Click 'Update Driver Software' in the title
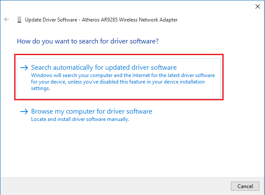The height and width of the screenshot is (195, 265). pos(49,20)
